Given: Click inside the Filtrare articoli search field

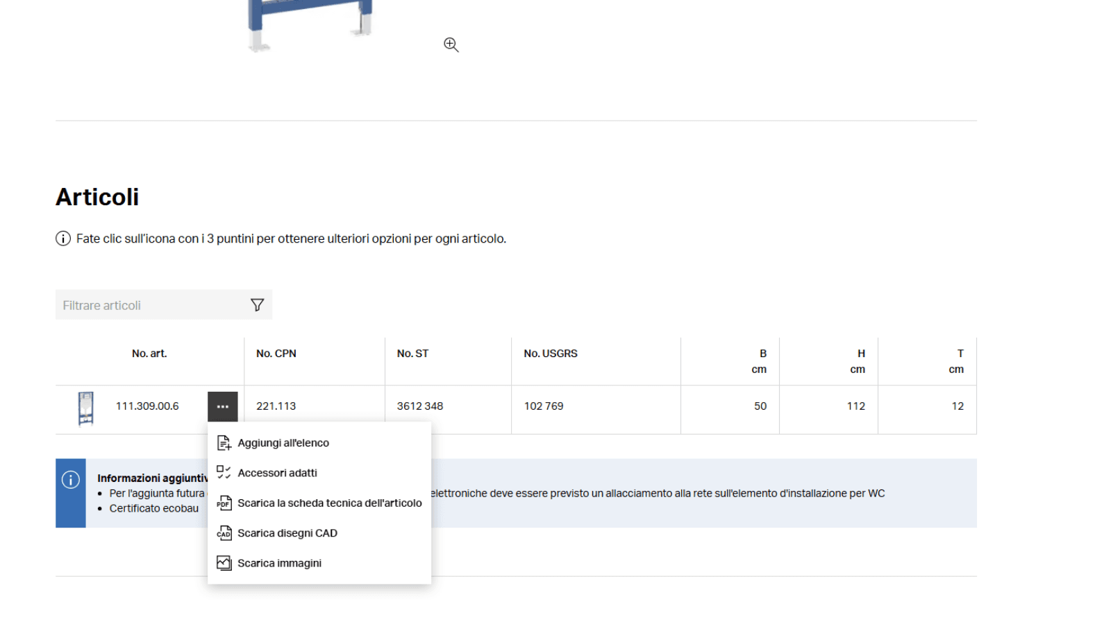Looking at the screenshot, I should click(x=139, y=304).
